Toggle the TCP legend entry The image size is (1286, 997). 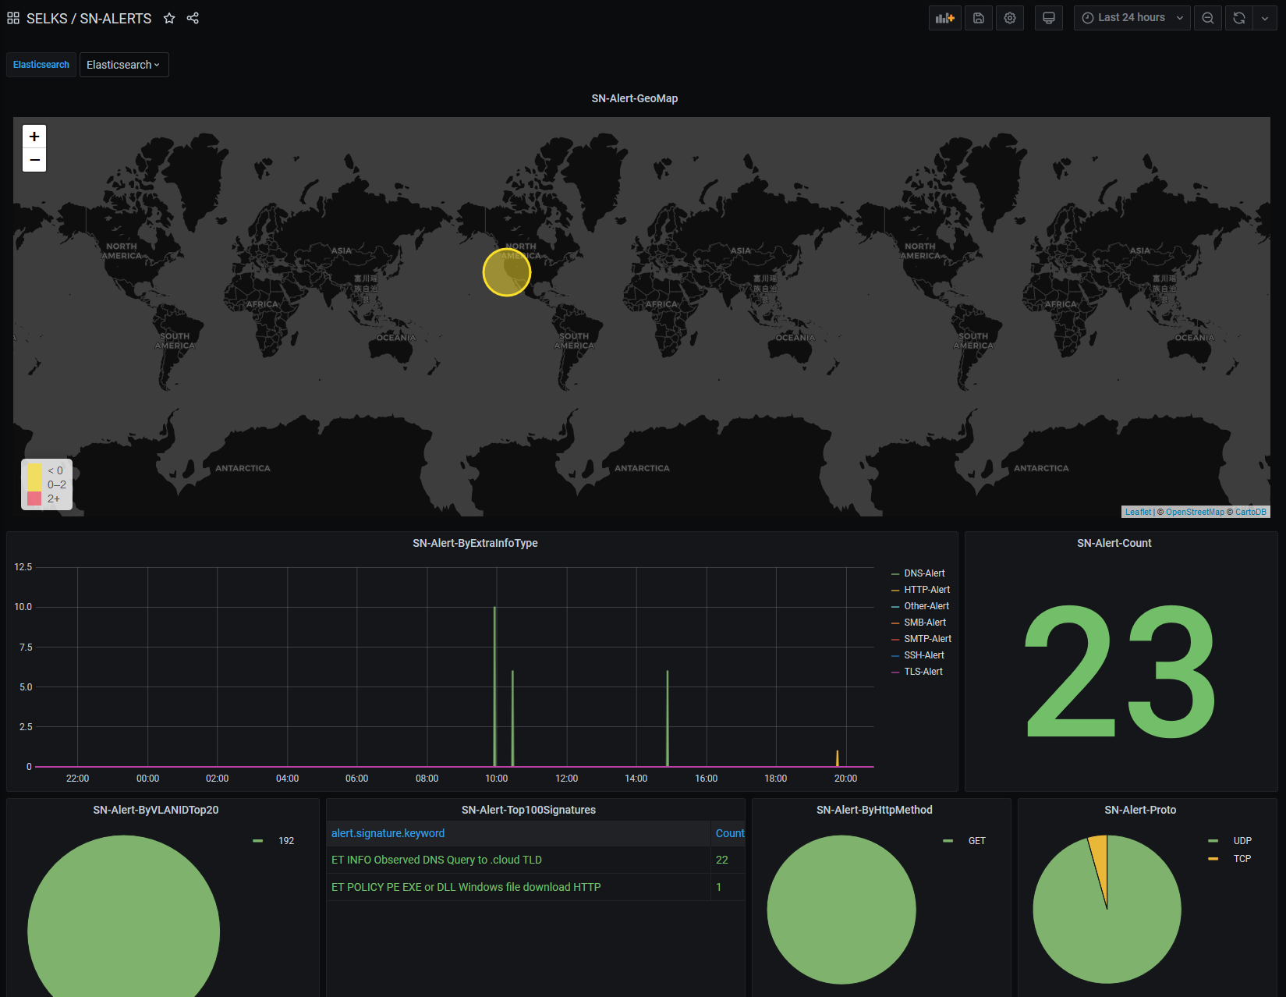(x=1242, y=859)
